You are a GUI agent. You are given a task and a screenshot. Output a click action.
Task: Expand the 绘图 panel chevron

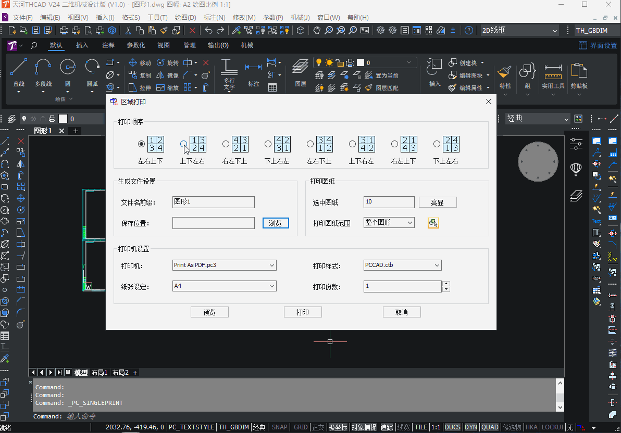pyautogui.click(x=71, y=99)
